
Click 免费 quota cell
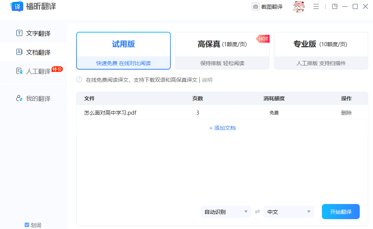click(274, 113)
